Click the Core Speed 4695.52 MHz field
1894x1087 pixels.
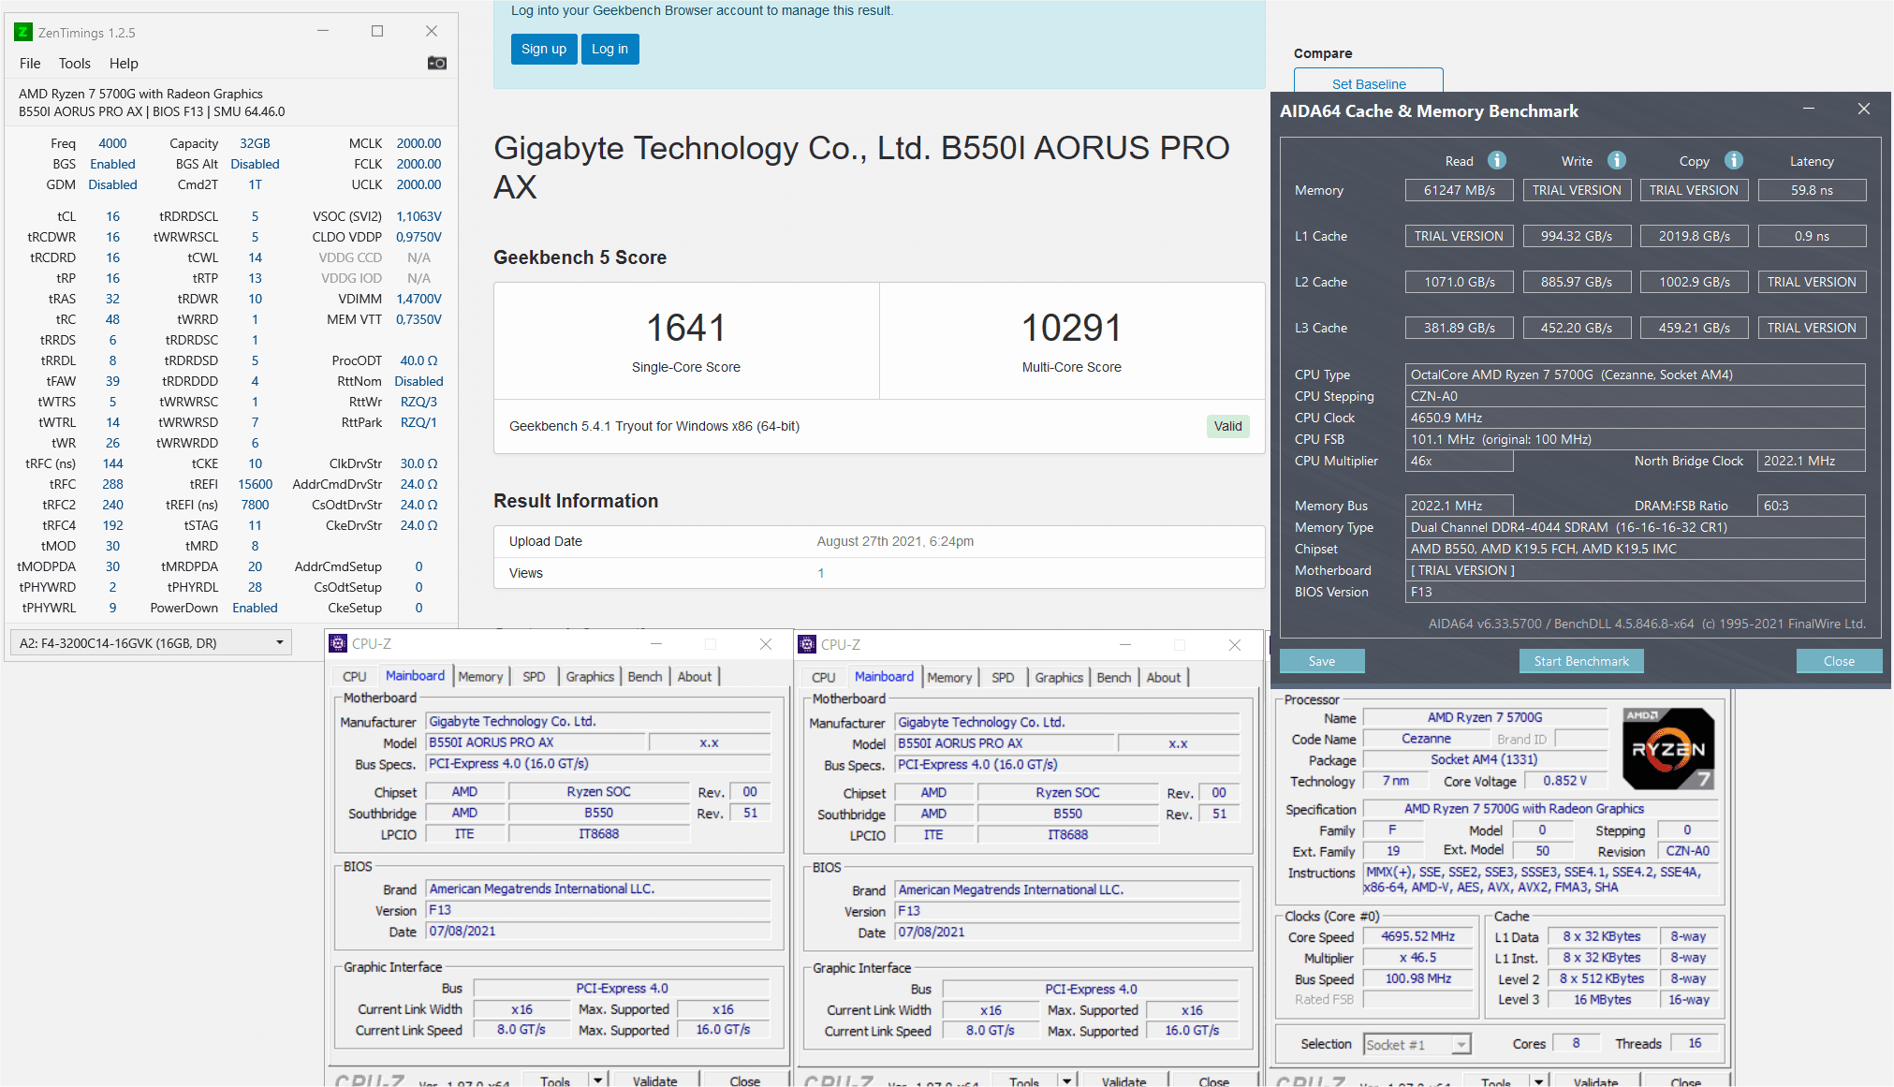click(1417, 936)
